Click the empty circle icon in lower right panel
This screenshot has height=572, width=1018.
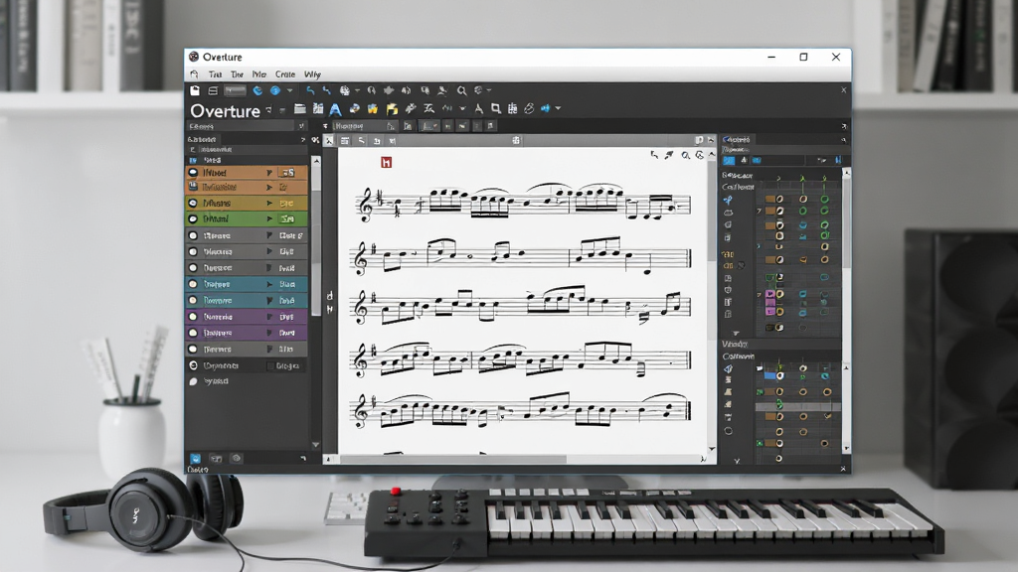[x=729, y=431]
